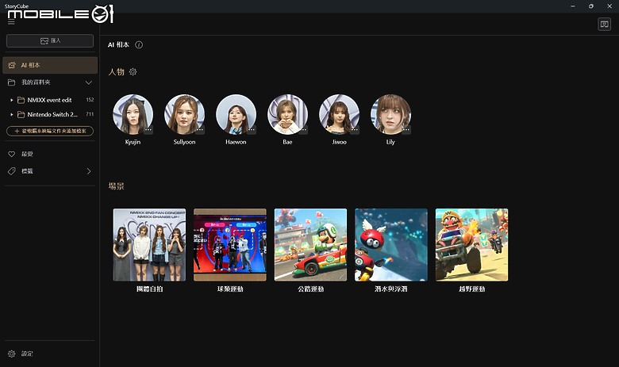Open the hamburger menu icon
The width and height of the screenshot is (619, 367).
pyautogui.click(x=11, y=22)
